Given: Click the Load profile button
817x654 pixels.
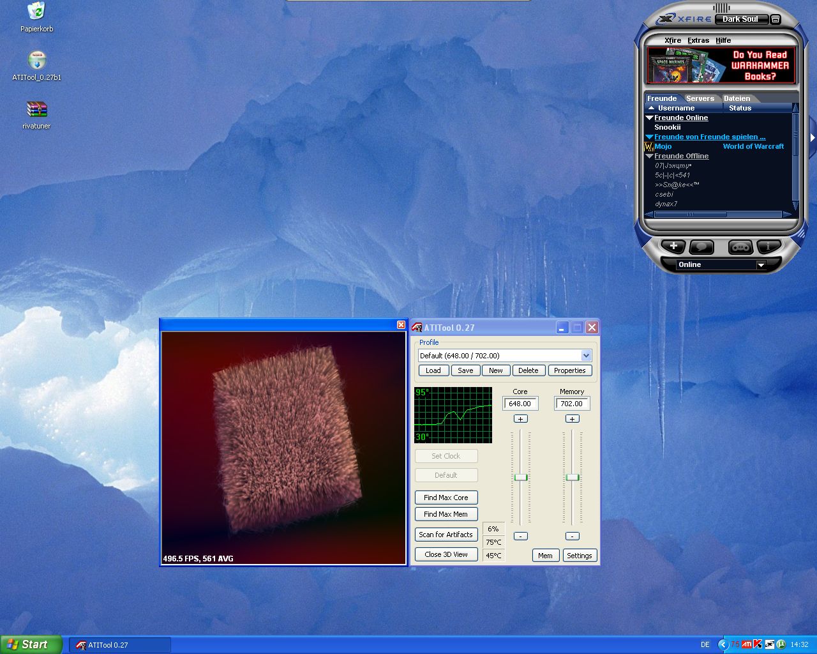Looking at the screenshot, I should tap(433, 370).
